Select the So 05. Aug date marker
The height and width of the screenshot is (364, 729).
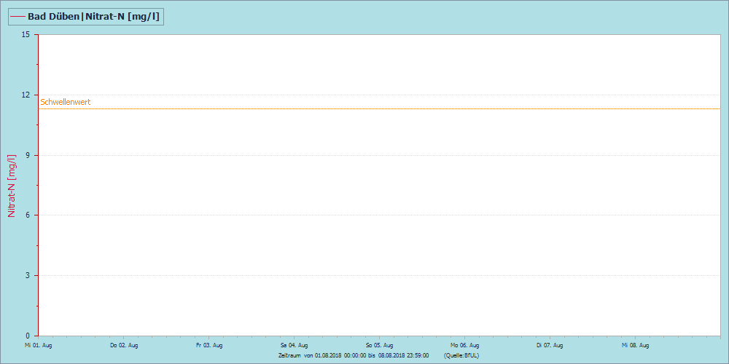pyautogui.click(x=379, y=345)
